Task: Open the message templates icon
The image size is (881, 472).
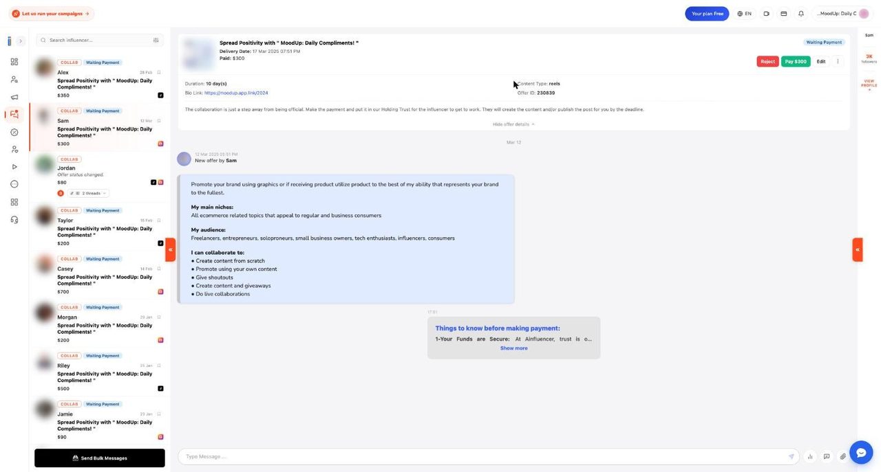Action: pyautogui.click(x=827, y=456)
